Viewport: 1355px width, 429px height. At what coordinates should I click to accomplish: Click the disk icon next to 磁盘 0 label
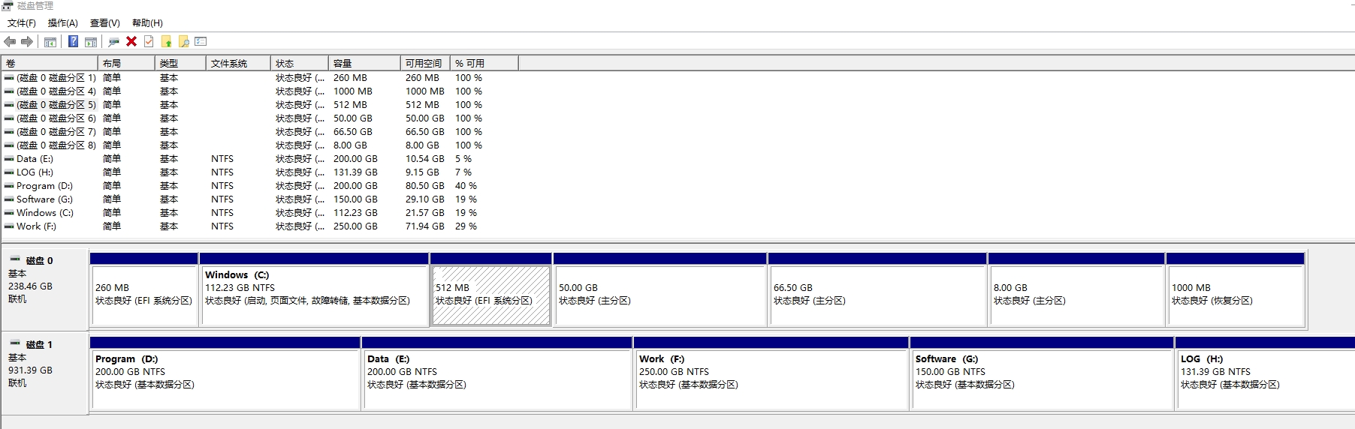pos(14,259)
